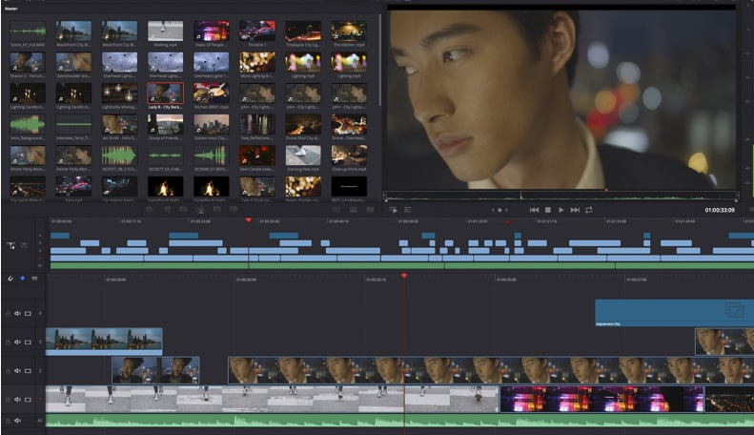Select the Kitchen 00021.mp4 clip
Viewport: 754px width, 435px height.
tap(211, 93)
